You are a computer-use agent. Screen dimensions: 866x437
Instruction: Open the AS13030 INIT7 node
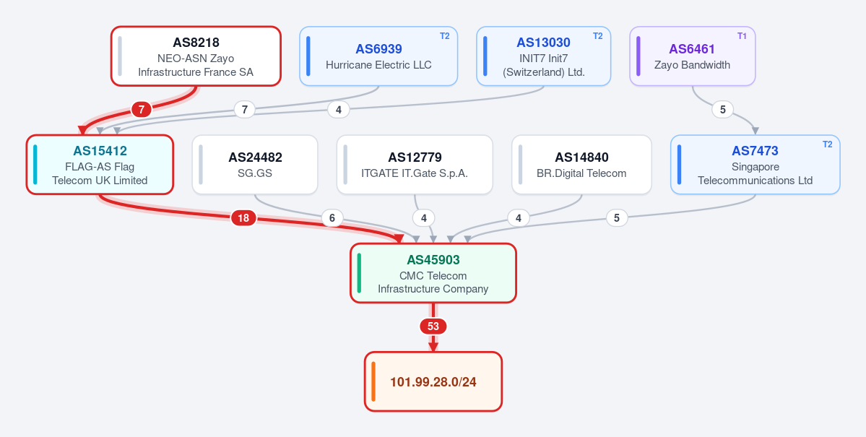543,56
